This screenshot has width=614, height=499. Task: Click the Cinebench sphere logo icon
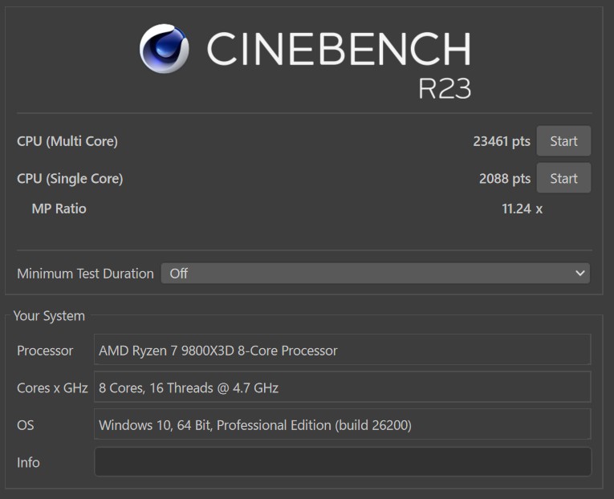tap(164, 49)
